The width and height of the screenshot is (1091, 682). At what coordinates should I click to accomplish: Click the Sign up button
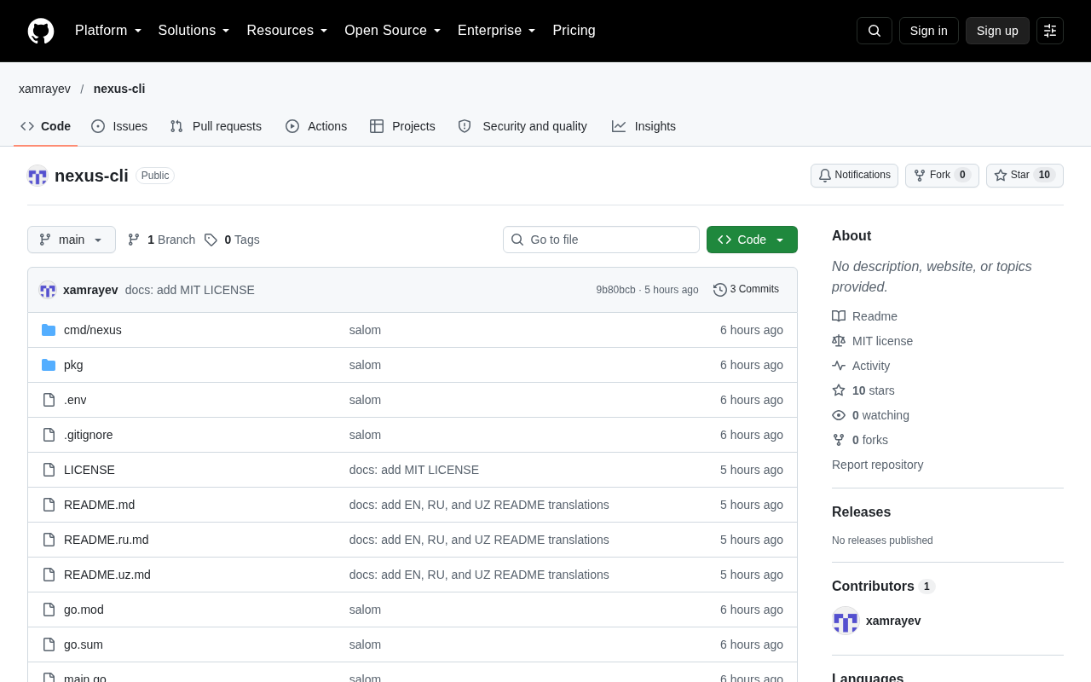pos(997,31)
